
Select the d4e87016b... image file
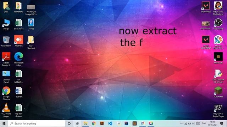click(x=206, y=26)
